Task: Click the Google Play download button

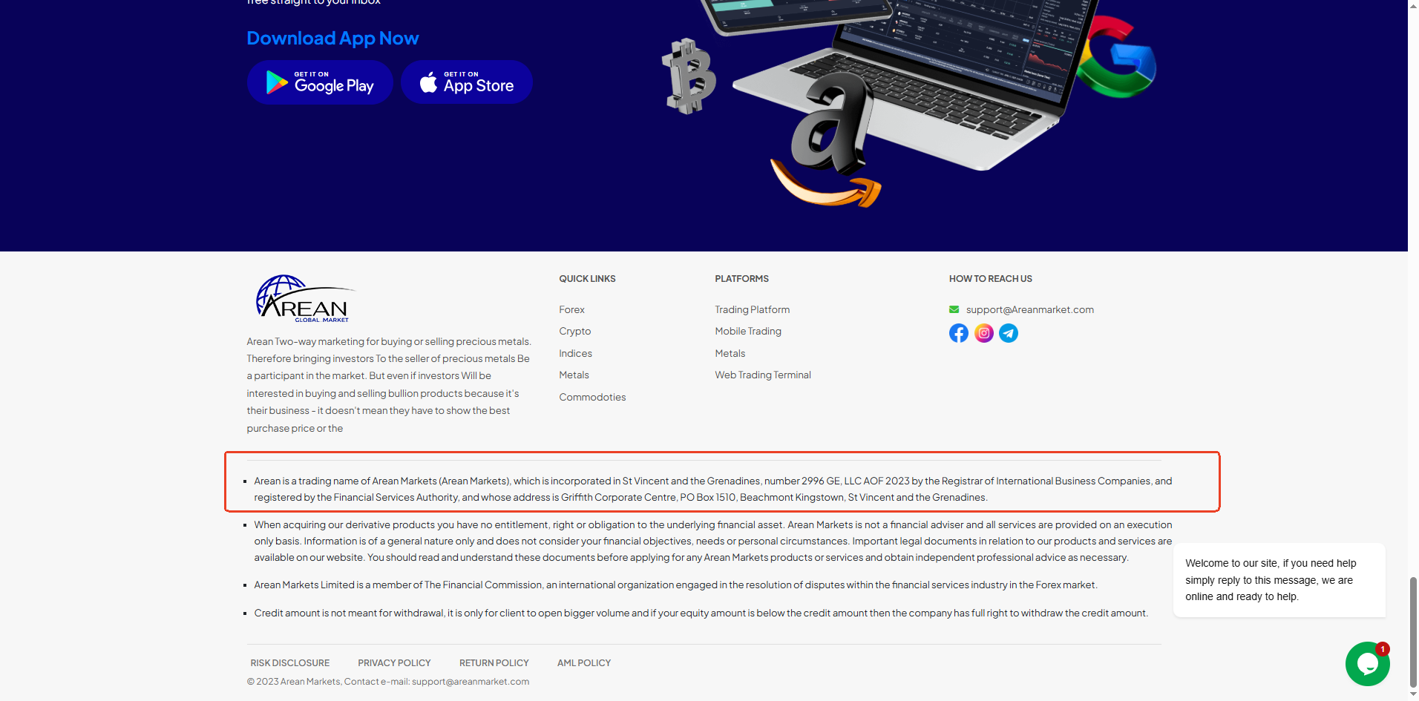Action: tap(320, 82)
